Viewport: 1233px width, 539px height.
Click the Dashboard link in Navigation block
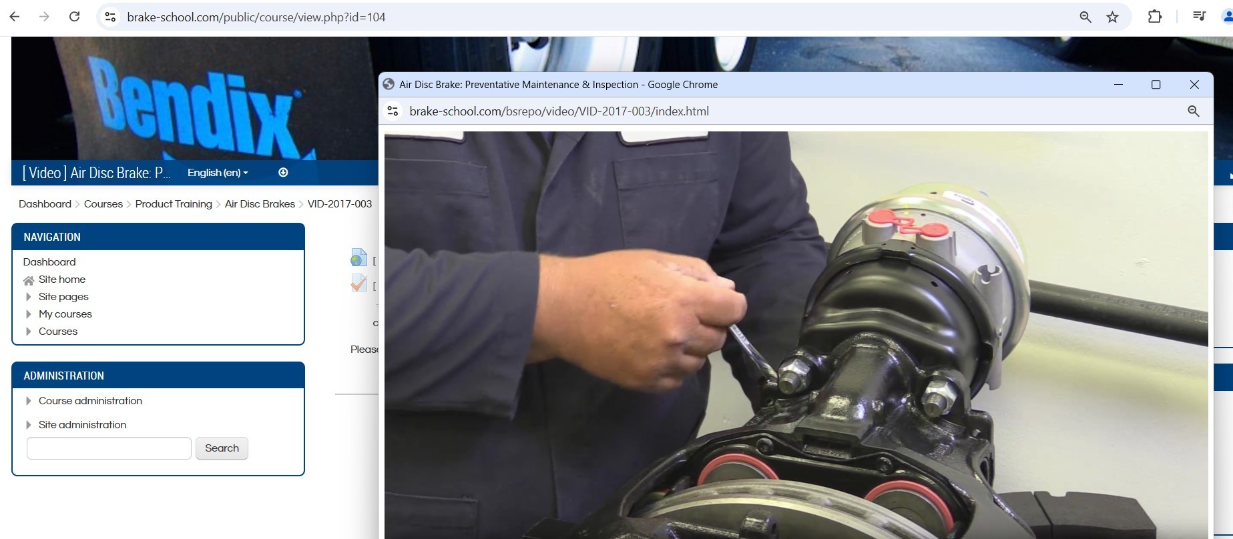(x=49, y=262)
